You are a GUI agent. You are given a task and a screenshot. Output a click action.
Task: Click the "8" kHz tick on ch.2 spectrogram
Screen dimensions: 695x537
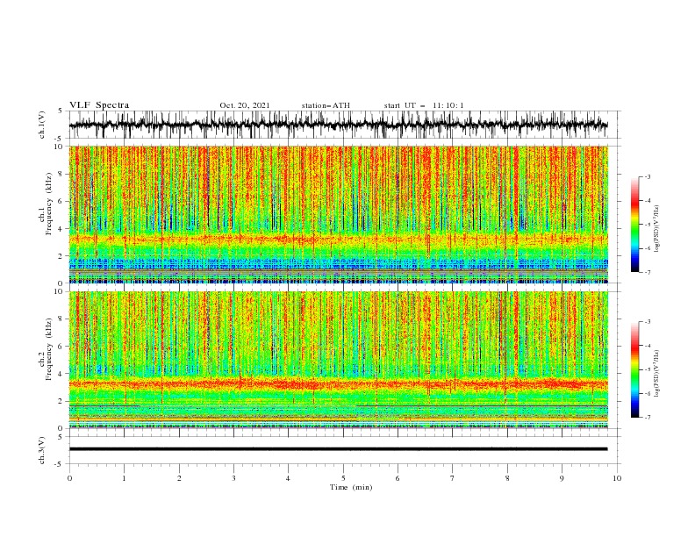pyautogui.click(x=61, y=319)
